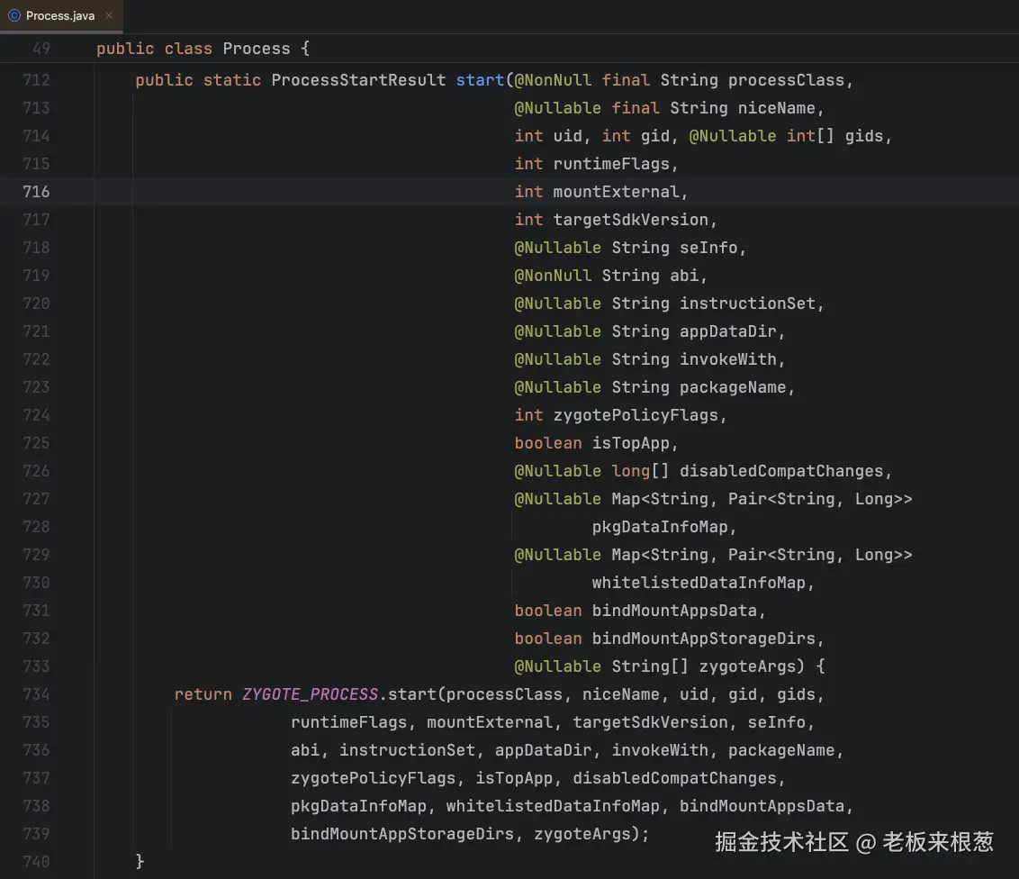Viewport: 1019px width, 879px height.
Task: Click 'zygotePolicyFlags' on line 724
Action: pos(636,415)
